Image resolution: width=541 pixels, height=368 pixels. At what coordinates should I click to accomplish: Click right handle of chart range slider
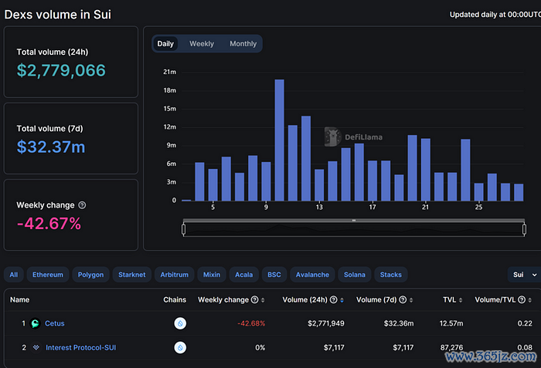point(524,229)
